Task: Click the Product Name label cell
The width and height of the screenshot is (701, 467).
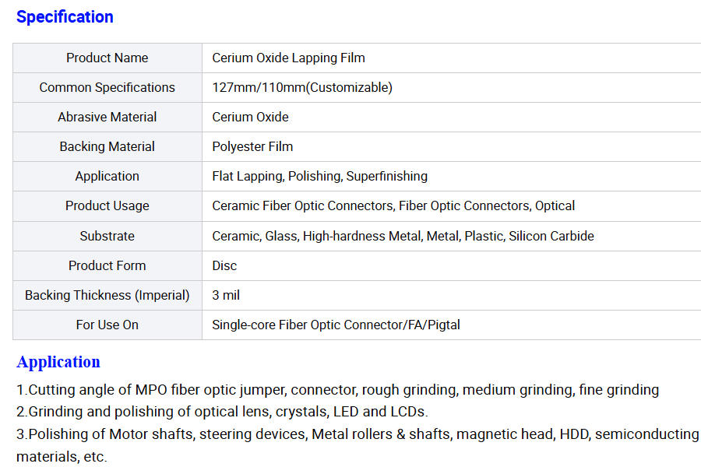Action: [107, 58]
